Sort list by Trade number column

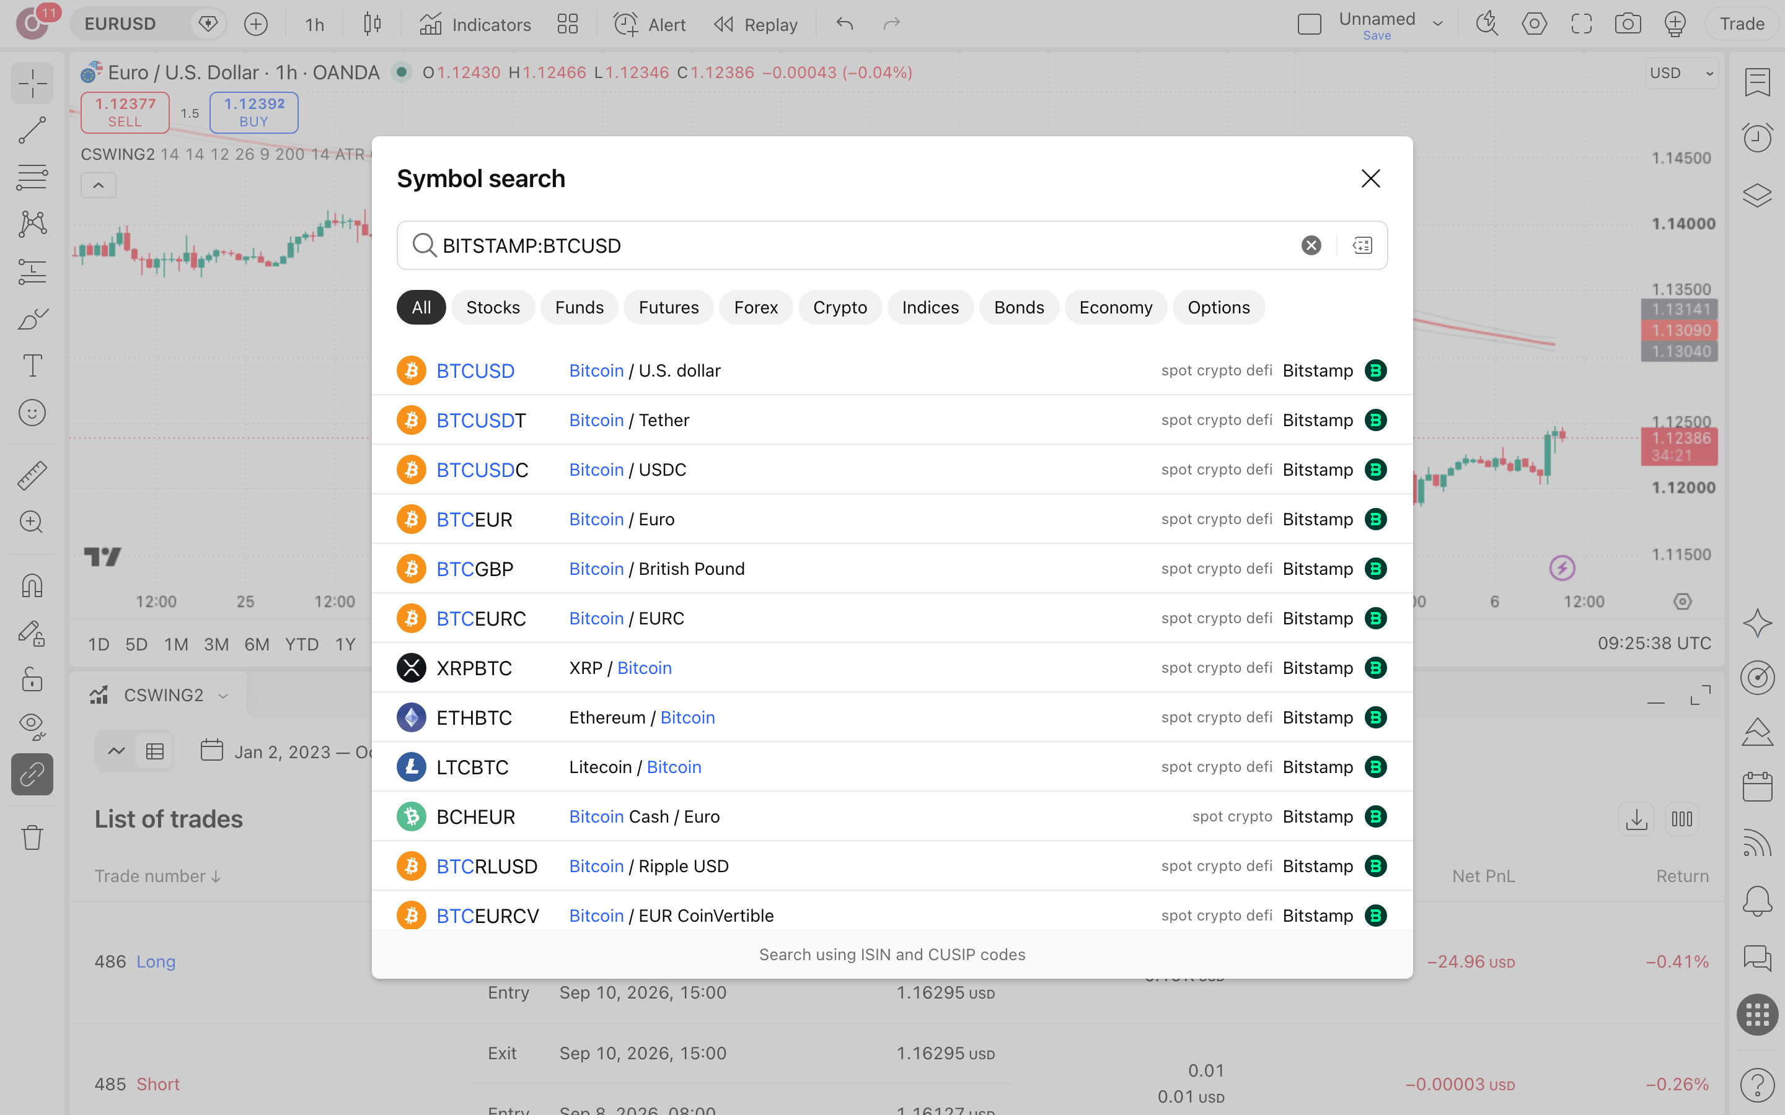tap(158, 876)
